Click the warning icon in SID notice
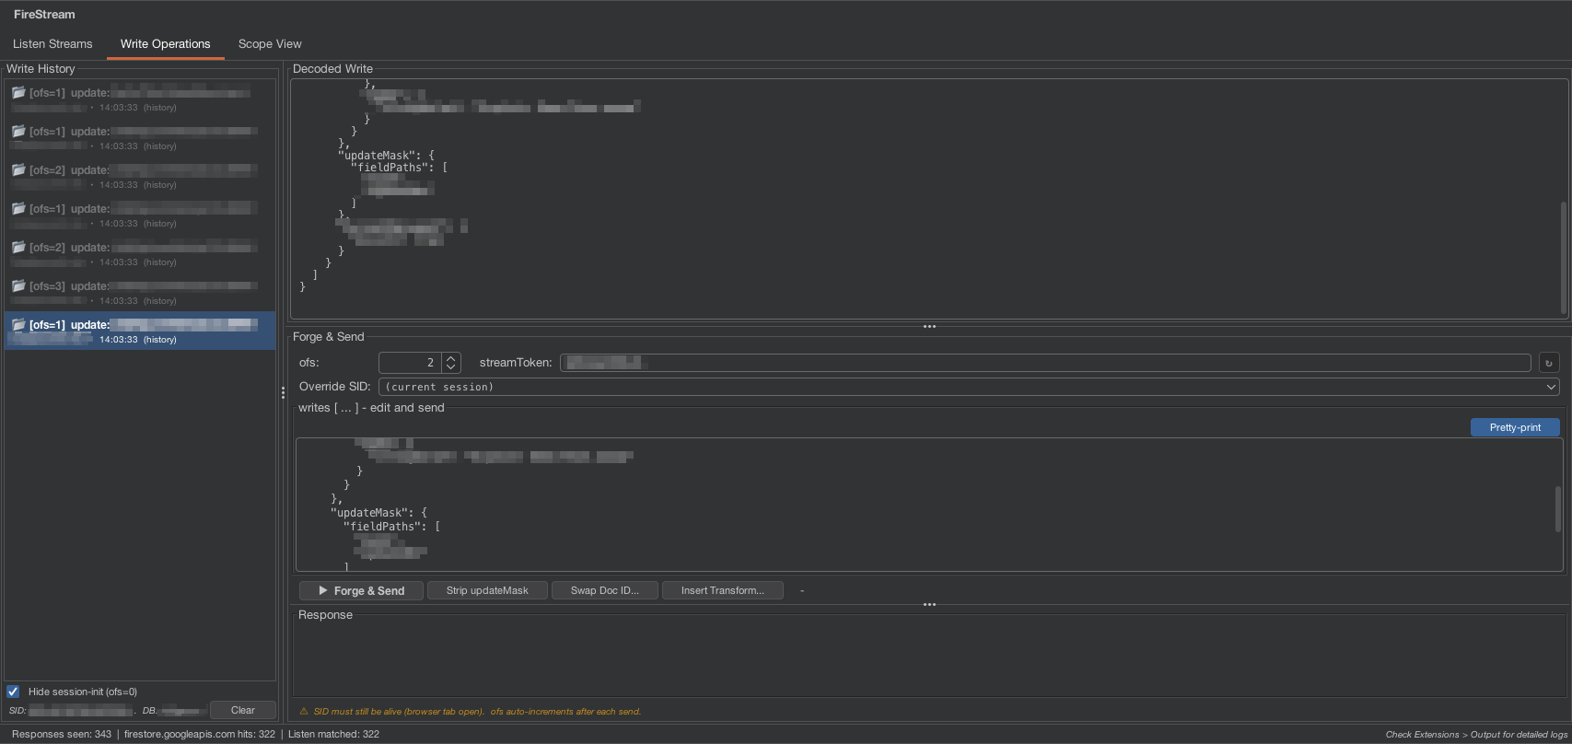Screen dimensions: 1572x744 (304, 711)
